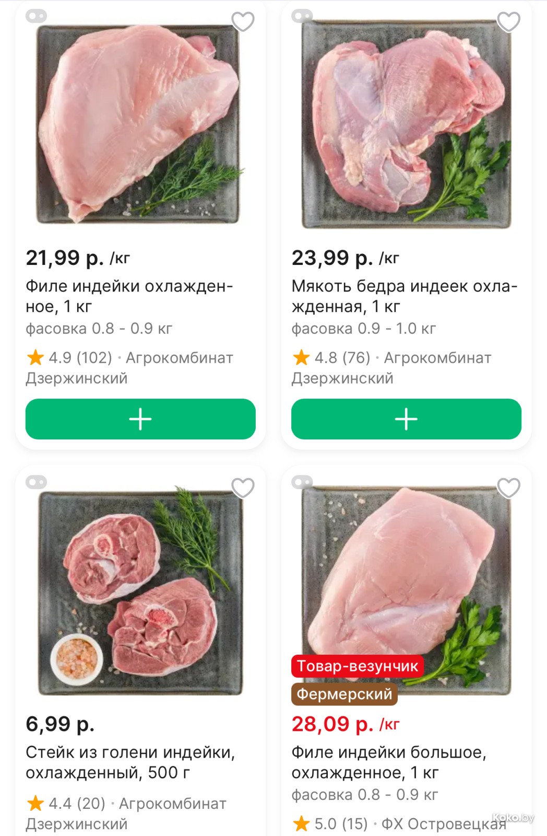Open Стейк из голени индейки photo
Screen dimensions: 547x836
click(140, 590)
